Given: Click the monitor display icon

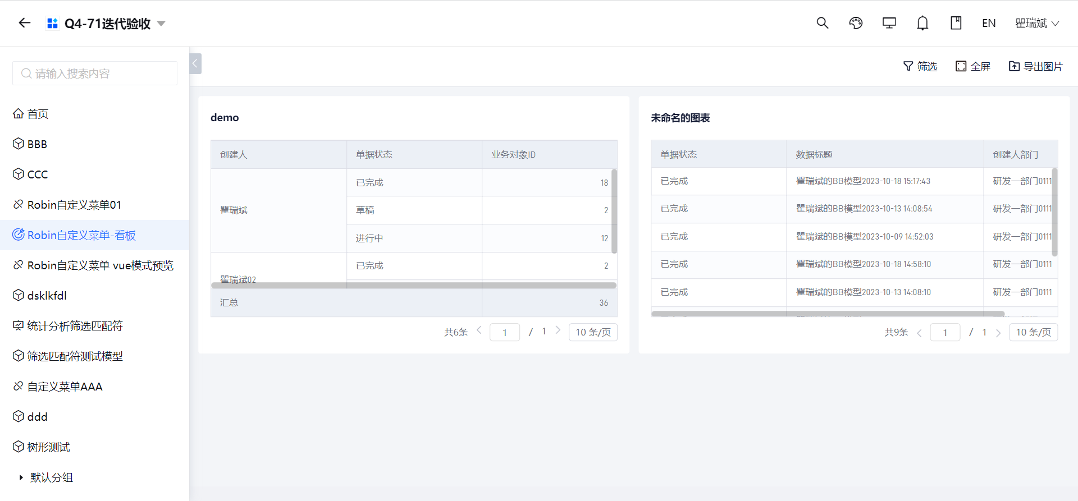Looking at the screenshot, I should click(x=889, y=23).
